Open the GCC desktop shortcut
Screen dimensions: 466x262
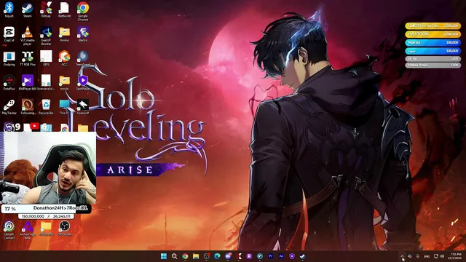pos(64,58)
